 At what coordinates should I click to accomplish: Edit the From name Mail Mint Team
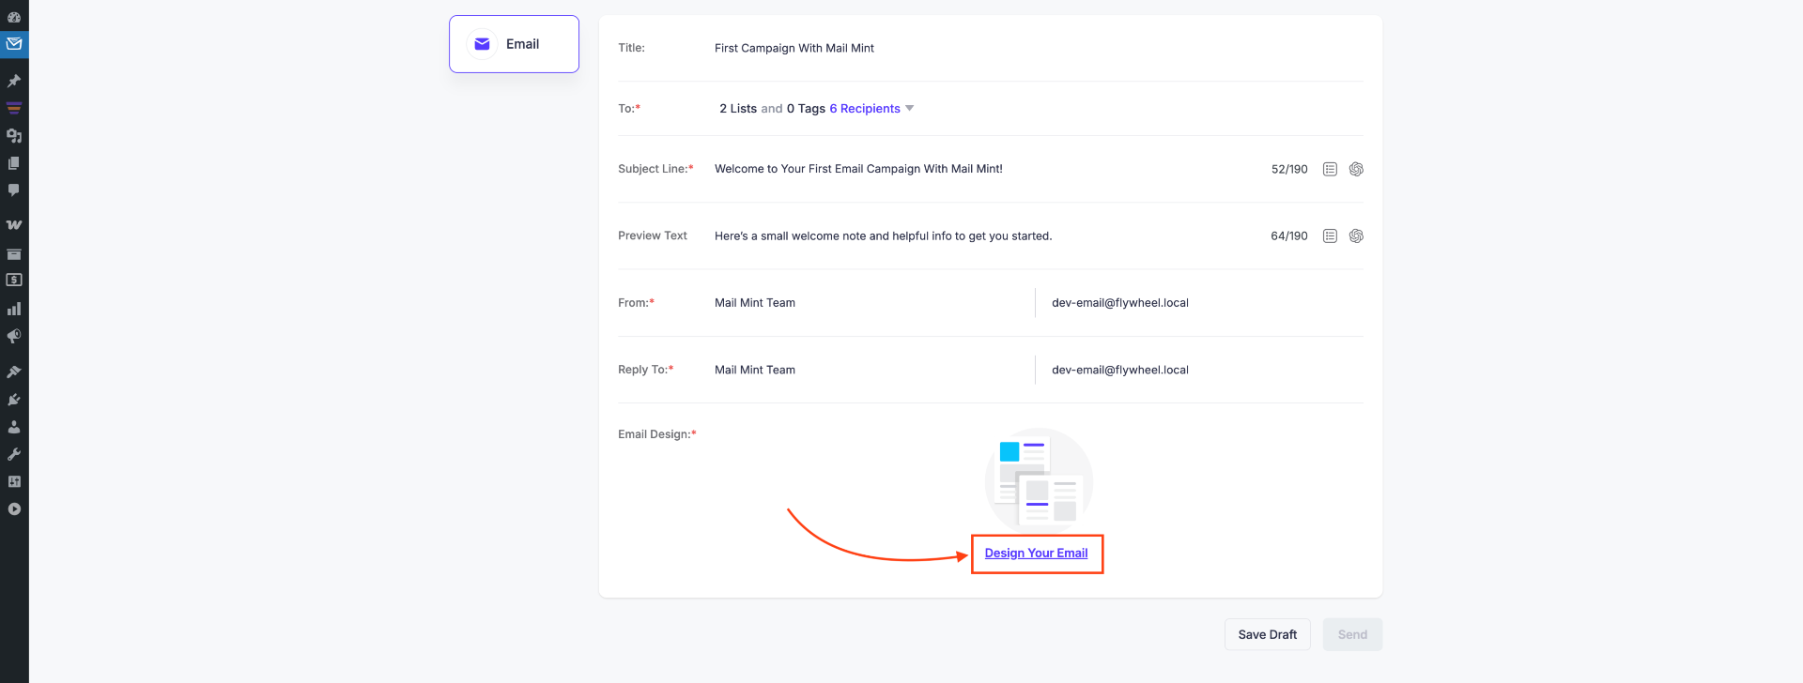pyautogui.click(x=869, y=303)
